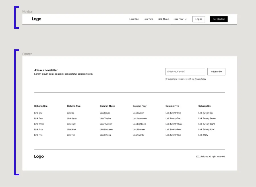Open Link Twenty Two in the footer
This screenshot has height=187, width=256.
click(173, 118)
